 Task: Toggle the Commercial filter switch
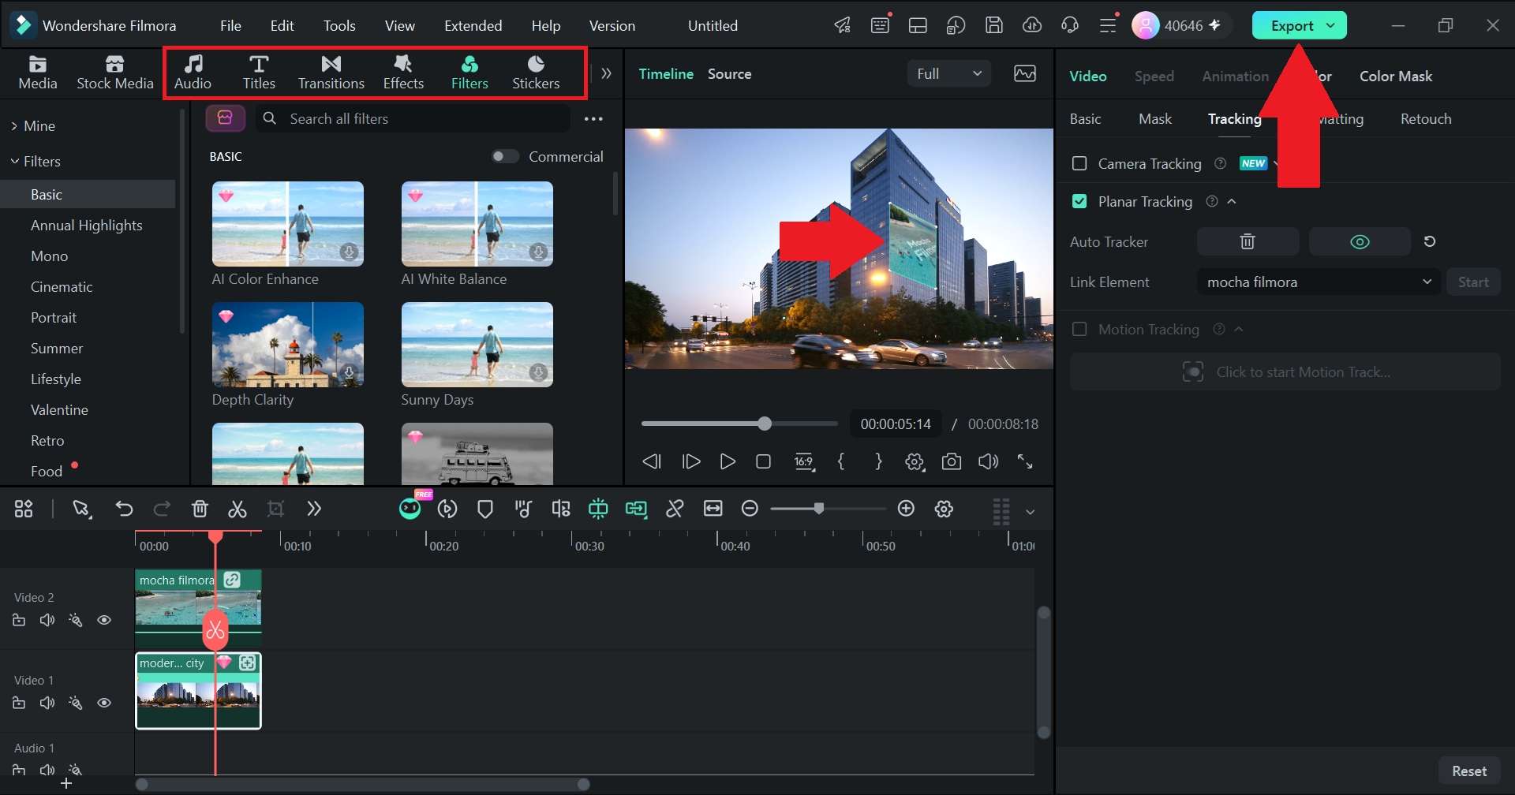tap(505, 157)
